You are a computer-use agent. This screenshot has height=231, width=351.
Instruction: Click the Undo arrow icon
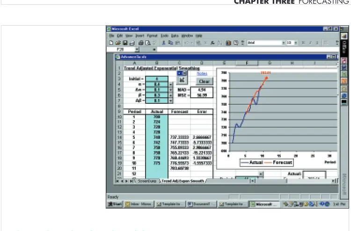(186, 43)
